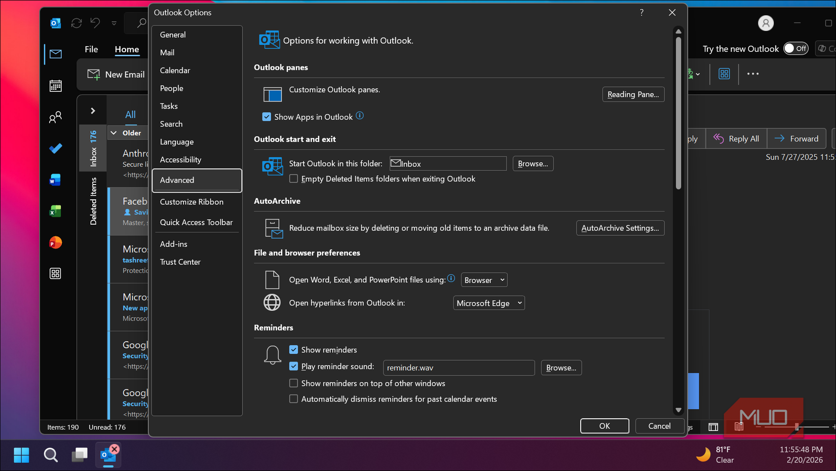The width and height of the screenshot is (836, 471).
Task: Enable Show reminders on top of other windows
Action: 294,383
